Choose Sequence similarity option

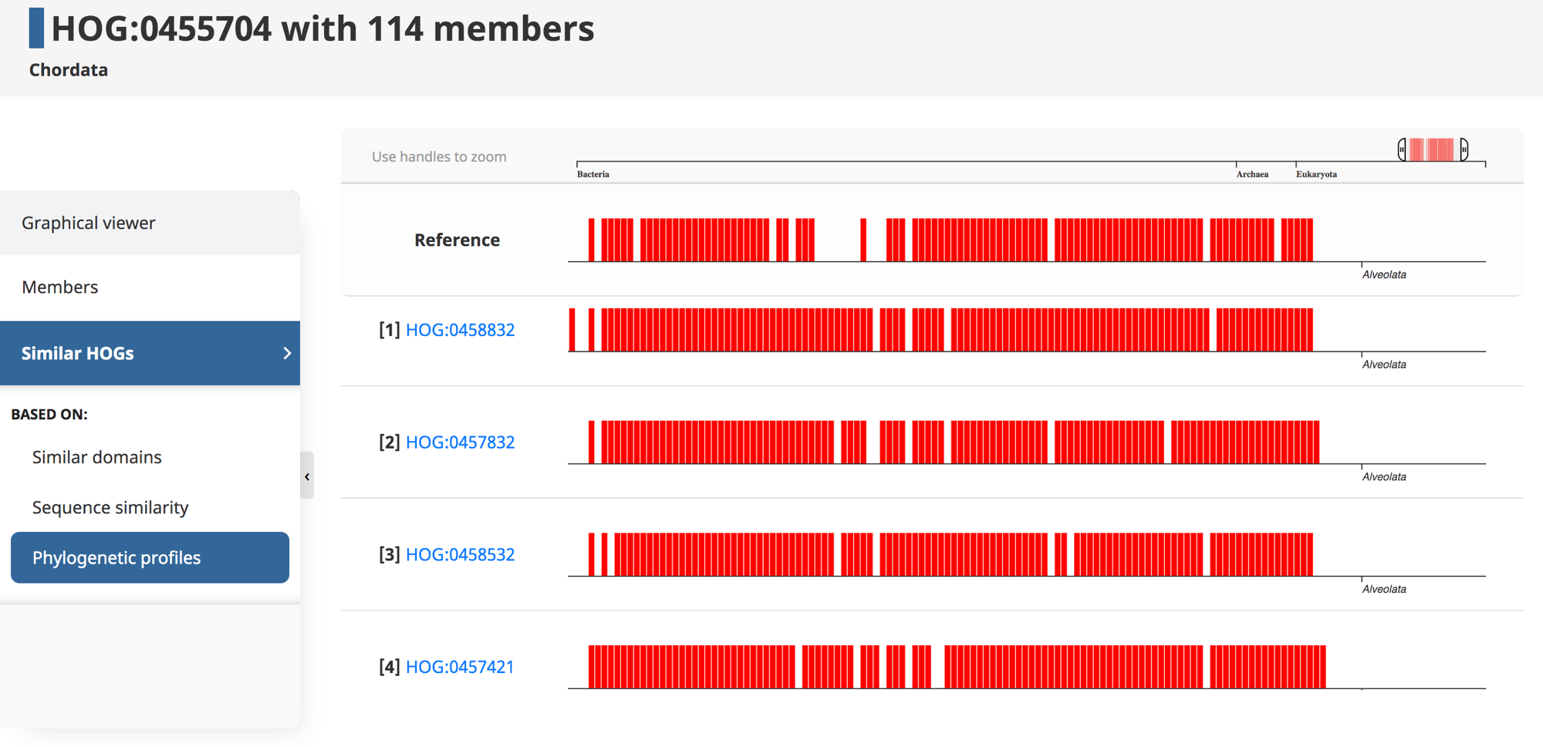(x=110, y=507)
